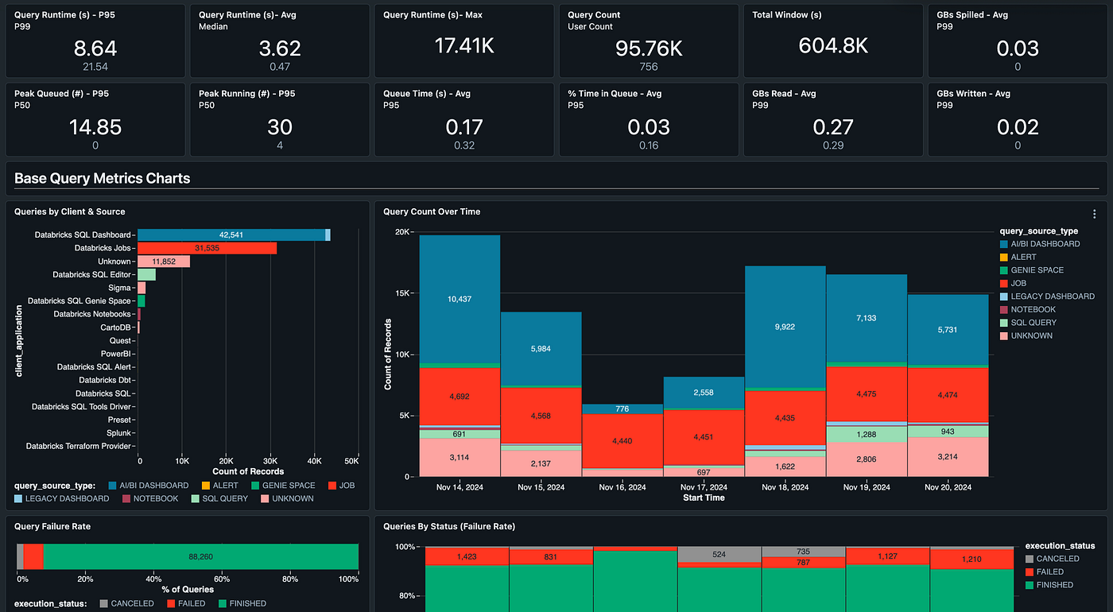Open the Query Count Over Time options menu
This screenshot has height=612, width=1113.
1095,213
